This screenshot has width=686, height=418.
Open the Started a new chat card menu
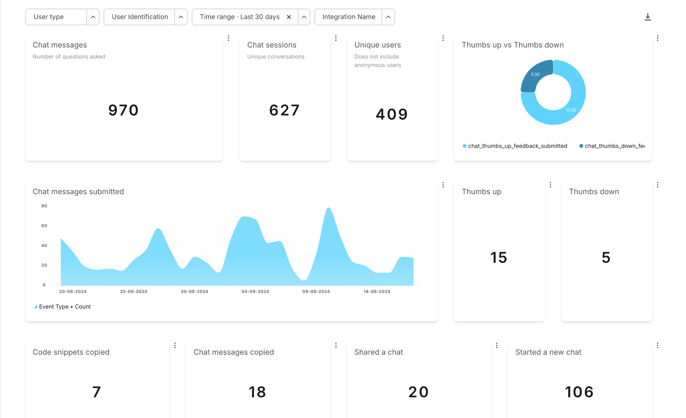tap(657, 345)
